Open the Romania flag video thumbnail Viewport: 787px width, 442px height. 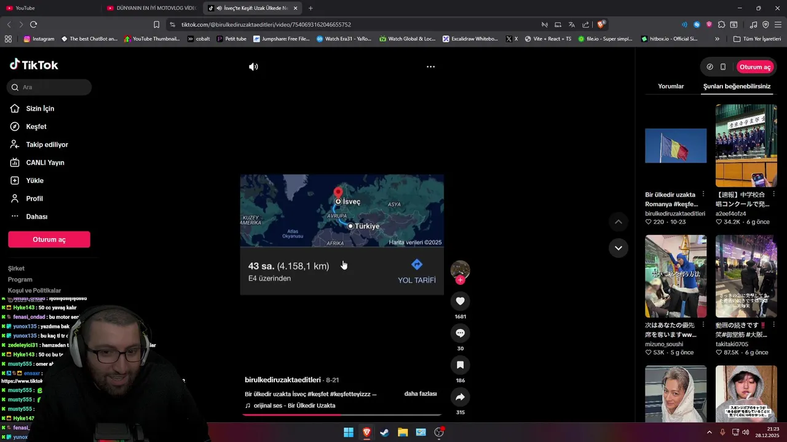coord(676,145)
